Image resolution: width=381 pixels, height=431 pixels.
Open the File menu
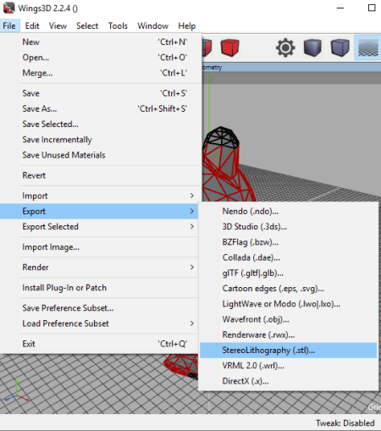9,26
